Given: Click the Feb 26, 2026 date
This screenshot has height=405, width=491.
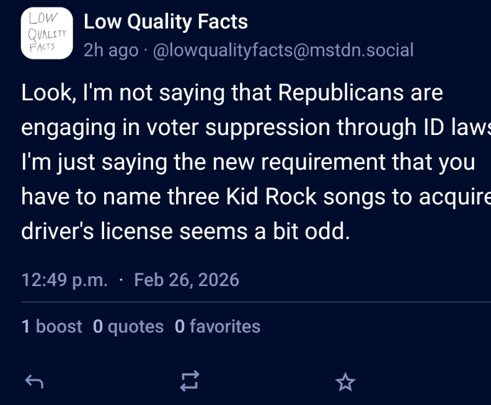Looking at the screenshot, I should [x=187, y=280].
